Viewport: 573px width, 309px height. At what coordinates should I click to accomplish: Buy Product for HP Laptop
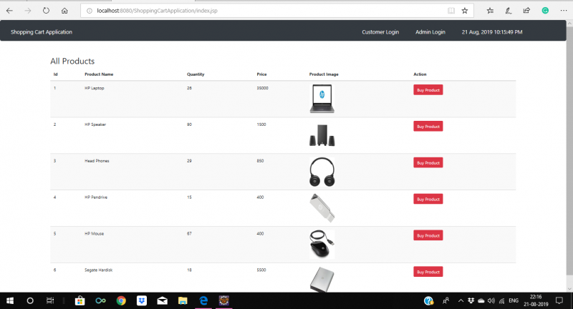point(428,89)
